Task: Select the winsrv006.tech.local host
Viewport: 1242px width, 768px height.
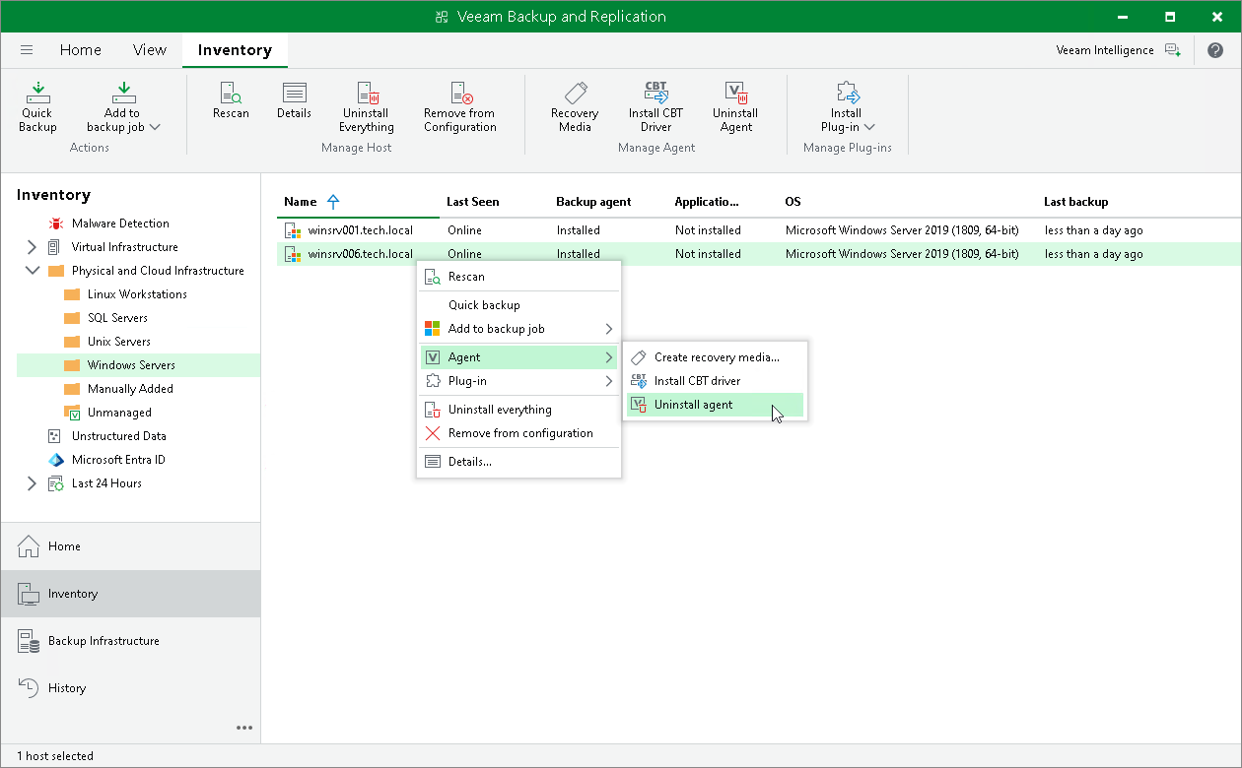Action: pos(759,254)
